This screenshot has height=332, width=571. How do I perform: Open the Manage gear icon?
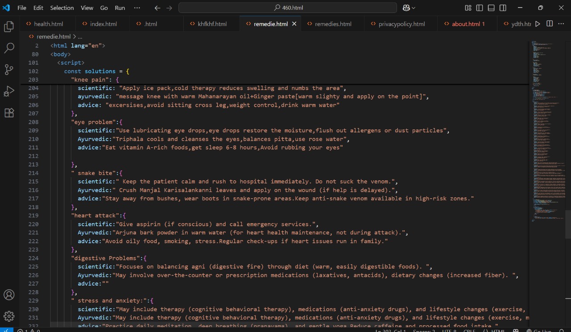9,316
